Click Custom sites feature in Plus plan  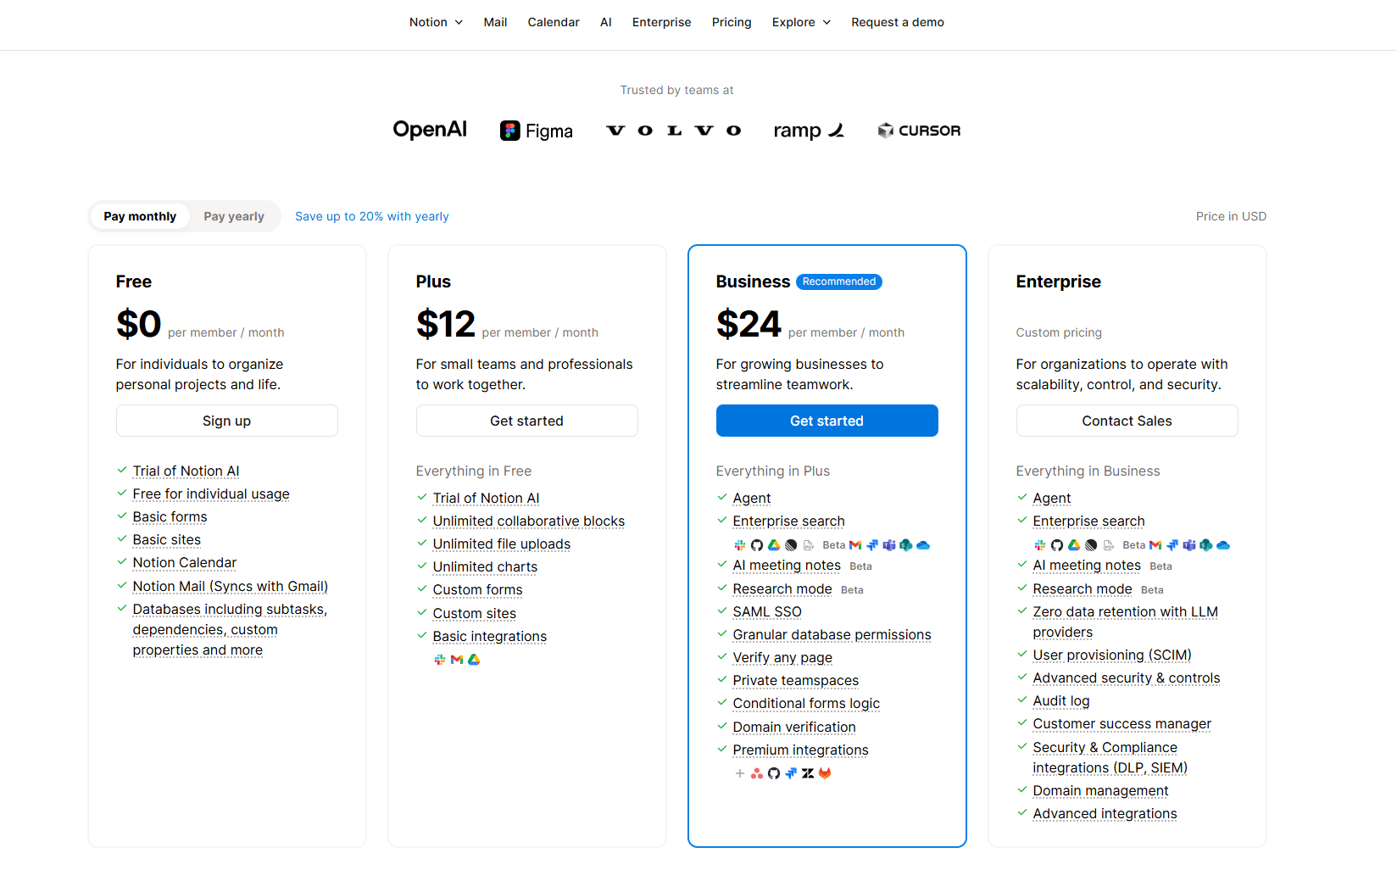475,613
